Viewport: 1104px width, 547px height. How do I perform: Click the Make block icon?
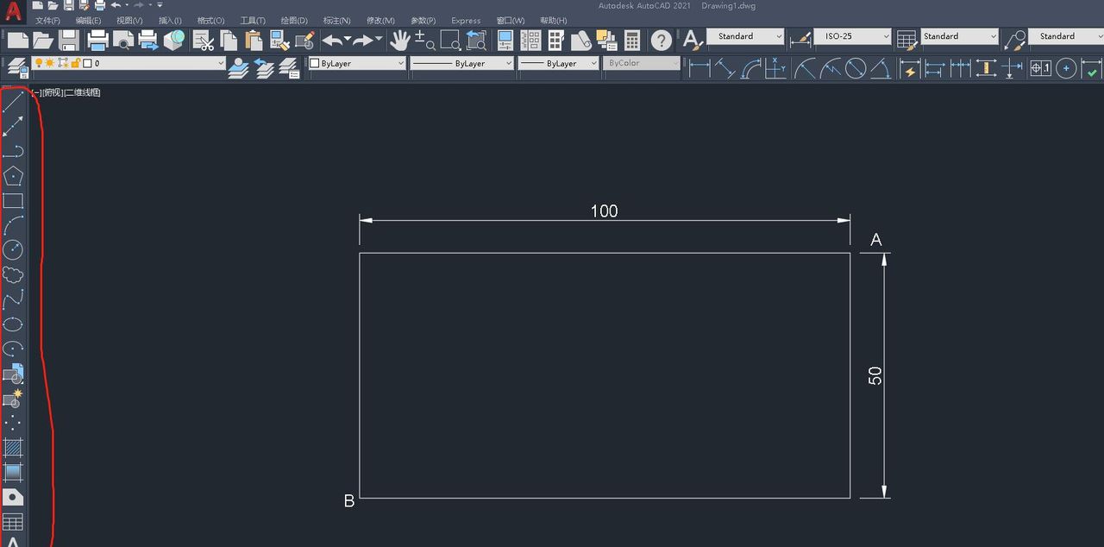[x=13, y=399]
